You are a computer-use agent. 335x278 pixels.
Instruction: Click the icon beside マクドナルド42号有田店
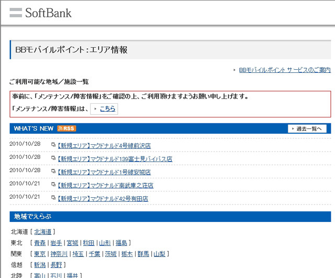(x=53, y=198)
